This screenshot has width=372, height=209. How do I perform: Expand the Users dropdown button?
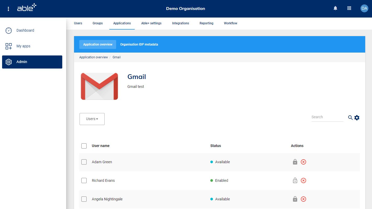point(92,119)
